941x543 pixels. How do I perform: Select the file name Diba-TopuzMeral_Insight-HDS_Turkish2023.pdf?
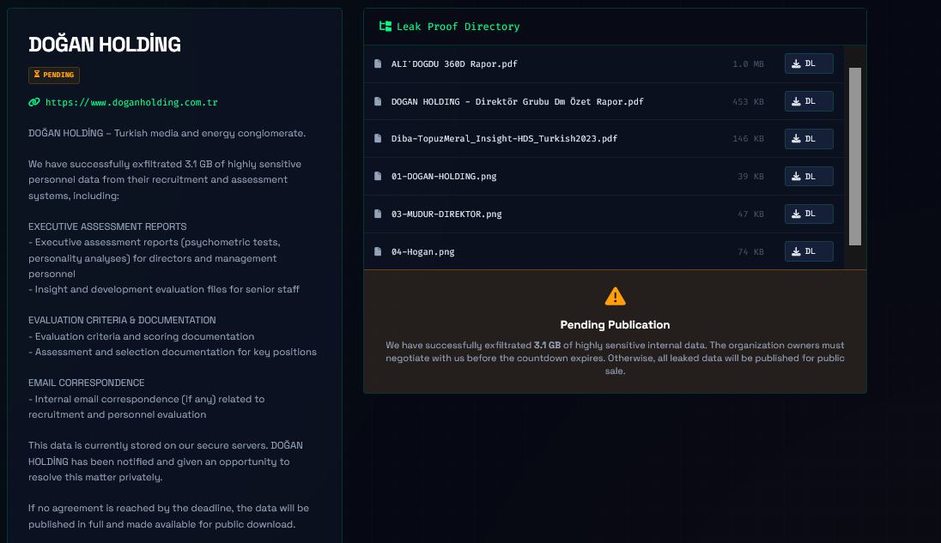coord(504,139)
